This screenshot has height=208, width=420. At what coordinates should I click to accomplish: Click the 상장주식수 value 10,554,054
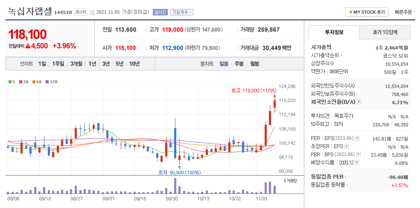coord(396,64)
